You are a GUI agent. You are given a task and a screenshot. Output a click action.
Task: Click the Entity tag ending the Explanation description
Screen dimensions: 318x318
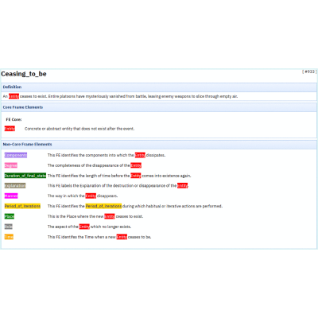(182, 186)
